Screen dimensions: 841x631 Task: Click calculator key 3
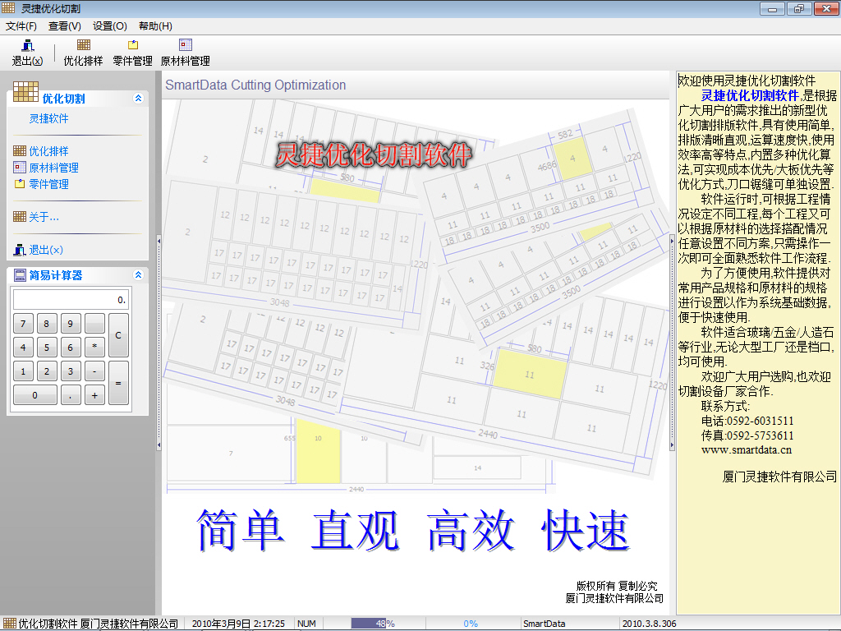coord(71,371)
